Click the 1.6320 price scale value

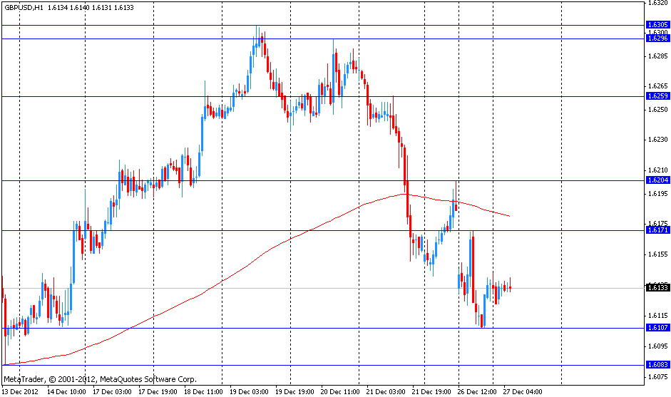pos(657,3)
